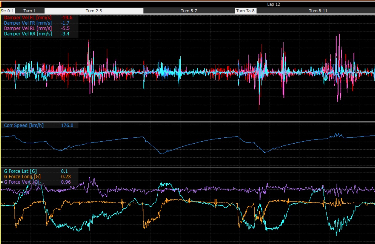This screenshot has height=244, width=375.
Task: Highlight the Damper Vel RR channel label
Action: [x=28, y=34]
